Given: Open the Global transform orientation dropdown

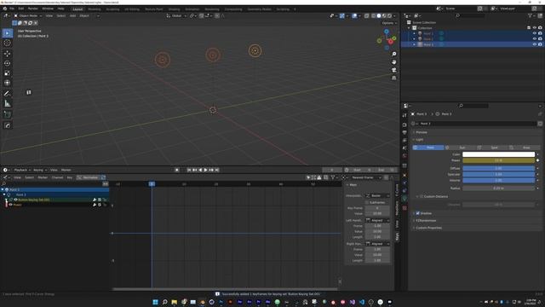Looking at the screenshot, I should click(x=176, y=15).
